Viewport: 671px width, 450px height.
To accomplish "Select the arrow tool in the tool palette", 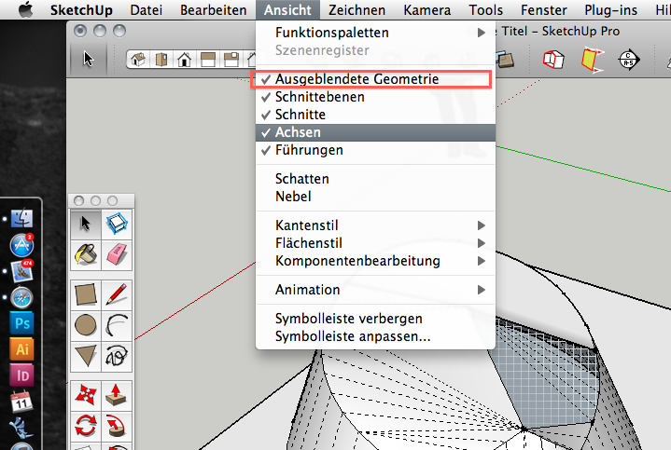I will click(x=86, y=224).
